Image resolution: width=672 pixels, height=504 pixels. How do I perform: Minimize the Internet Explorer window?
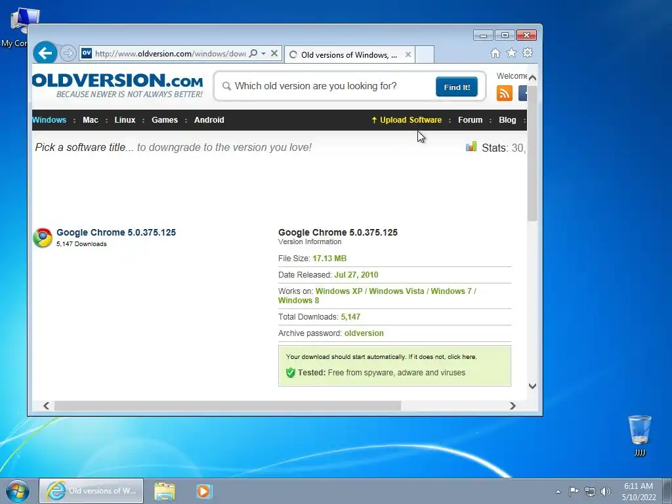[x=483, y=35]
